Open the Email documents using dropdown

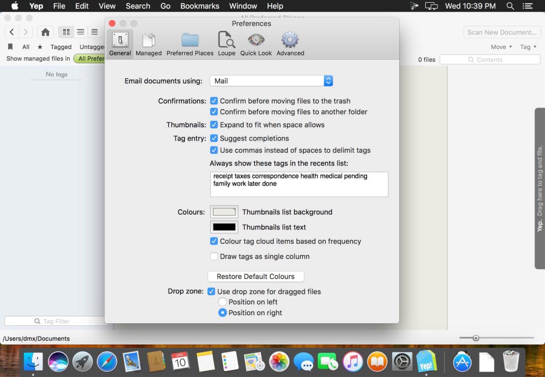[271, 81]
